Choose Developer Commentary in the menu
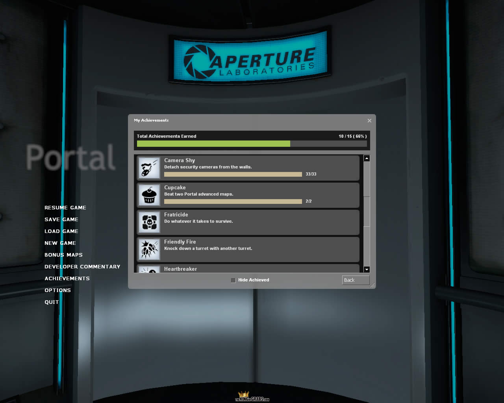This screenshot has width=504, height=403. 82,267
